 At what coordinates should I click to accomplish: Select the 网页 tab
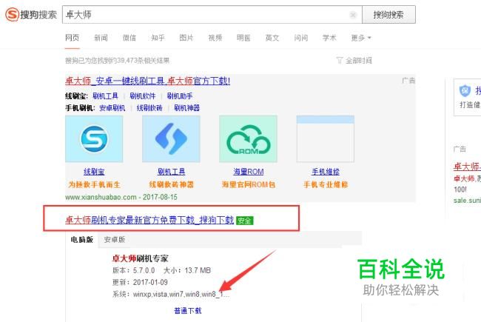pyautogui.click(x=72, y=38)
